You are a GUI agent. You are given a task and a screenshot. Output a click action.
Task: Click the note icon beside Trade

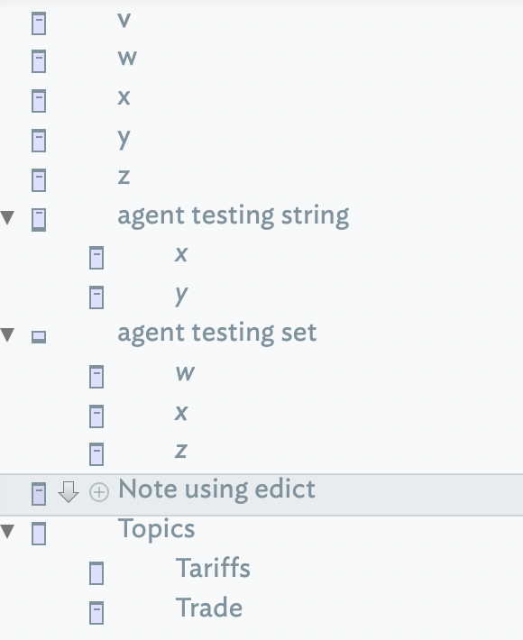96,613
